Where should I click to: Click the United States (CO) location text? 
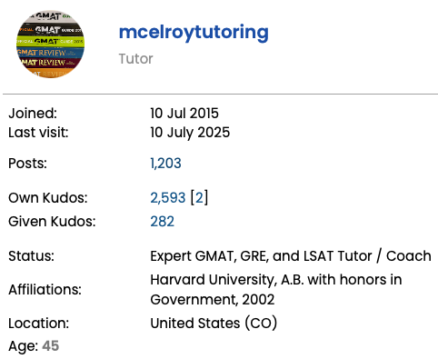pyautogui.click(x=214, y=324)
